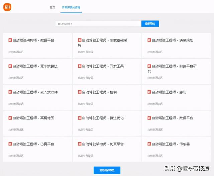This screenshot has width=214, height=176.
Task: Click red icon next to 传感器 job
Action: 149,144
